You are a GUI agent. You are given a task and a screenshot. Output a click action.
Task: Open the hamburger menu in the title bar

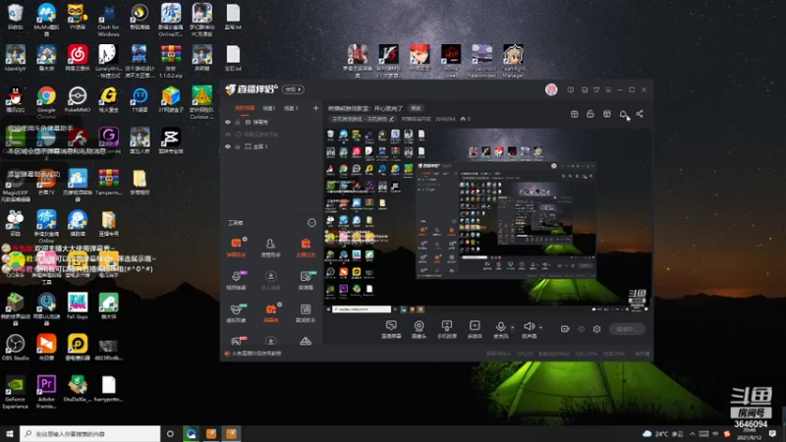(608, 89)
